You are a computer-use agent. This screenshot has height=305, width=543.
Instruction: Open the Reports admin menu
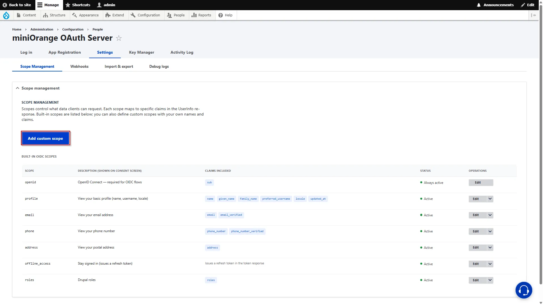201,15
